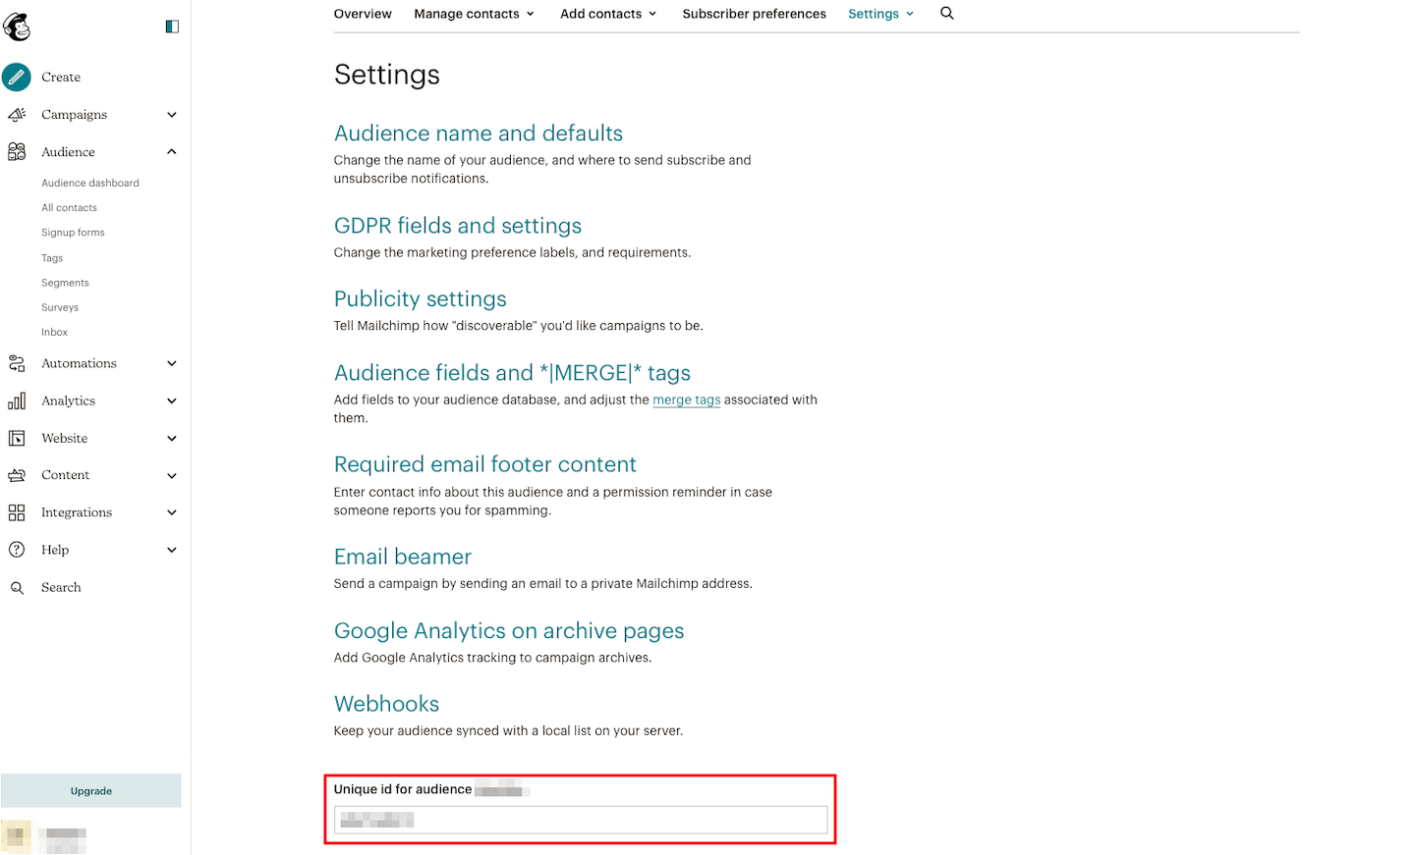1415x855 pixels.
Task: Switch to the Overview tab
Action: (x=363, y=14)
